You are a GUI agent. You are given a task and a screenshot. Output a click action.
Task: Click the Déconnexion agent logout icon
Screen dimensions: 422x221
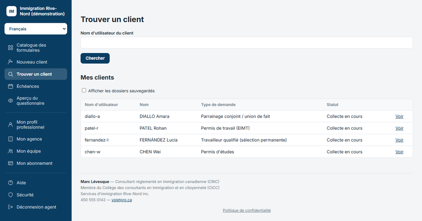[11, 207]
